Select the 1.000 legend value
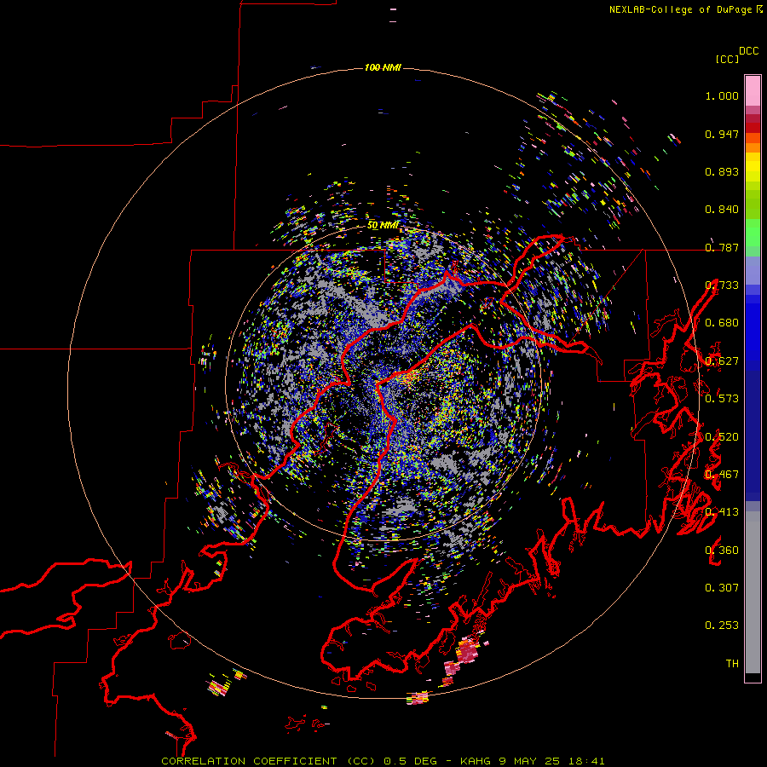Image resolution: width=767 pixels, height=767 pixels. pos(722,95)
